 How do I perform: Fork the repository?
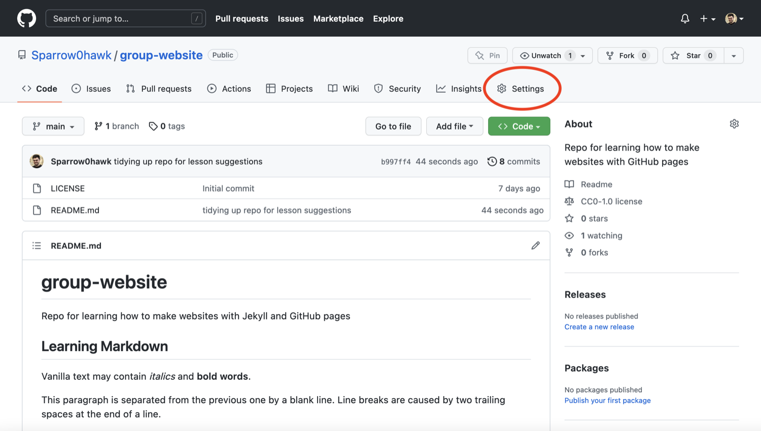(x=628, y=56)
